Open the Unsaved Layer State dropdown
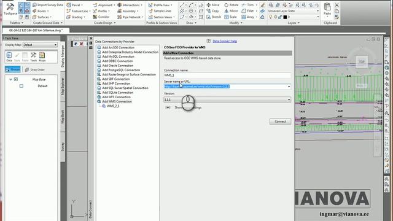Screen dimensions: 393x221 [x=294, y=11]
